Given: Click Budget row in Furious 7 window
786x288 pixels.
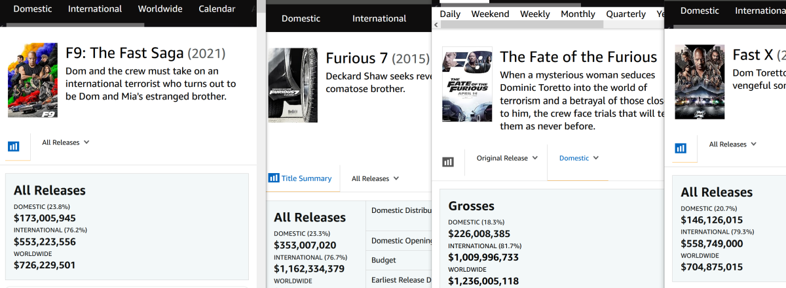Looking at the screenshot, I should click(399, 260).
